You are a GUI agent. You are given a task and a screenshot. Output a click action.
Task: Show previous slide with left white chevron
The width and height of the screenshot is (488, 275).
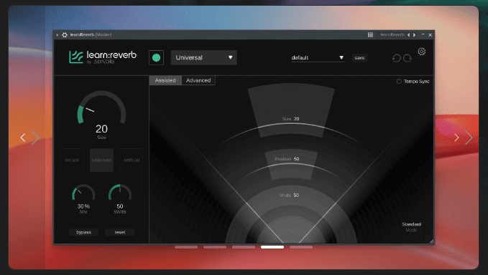pyautogui.click(x=22, y=137)
